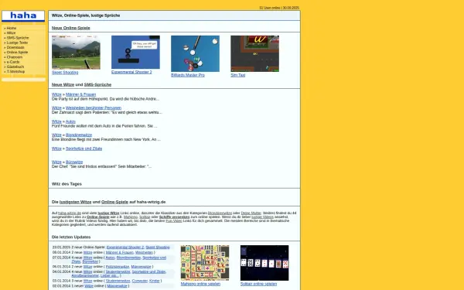
Task: Open the Experimental Shooter 2 thumbnail image
Action: [135, 52]
